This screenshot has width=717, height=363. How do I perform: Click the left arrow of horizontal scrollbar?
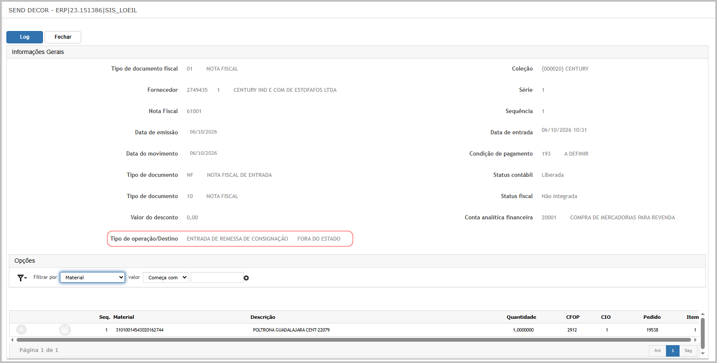[12, 340]
